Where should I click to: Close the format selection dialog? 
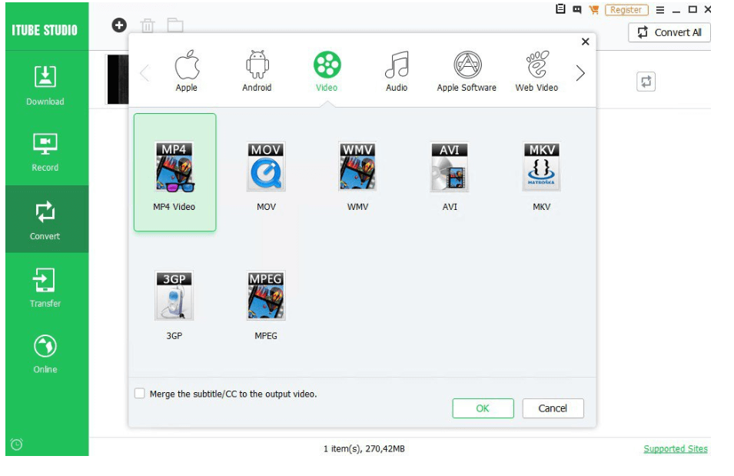[585, 42]
